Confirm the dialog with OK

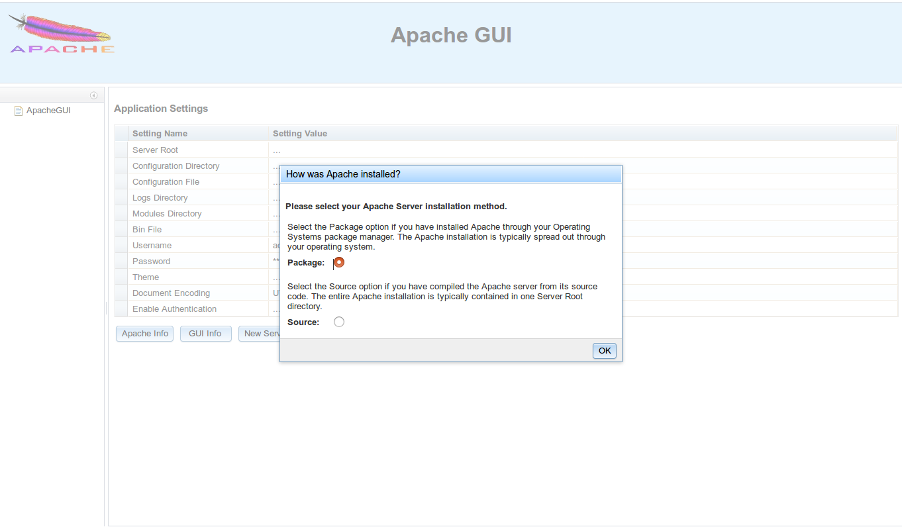click(x=605, y=351)
